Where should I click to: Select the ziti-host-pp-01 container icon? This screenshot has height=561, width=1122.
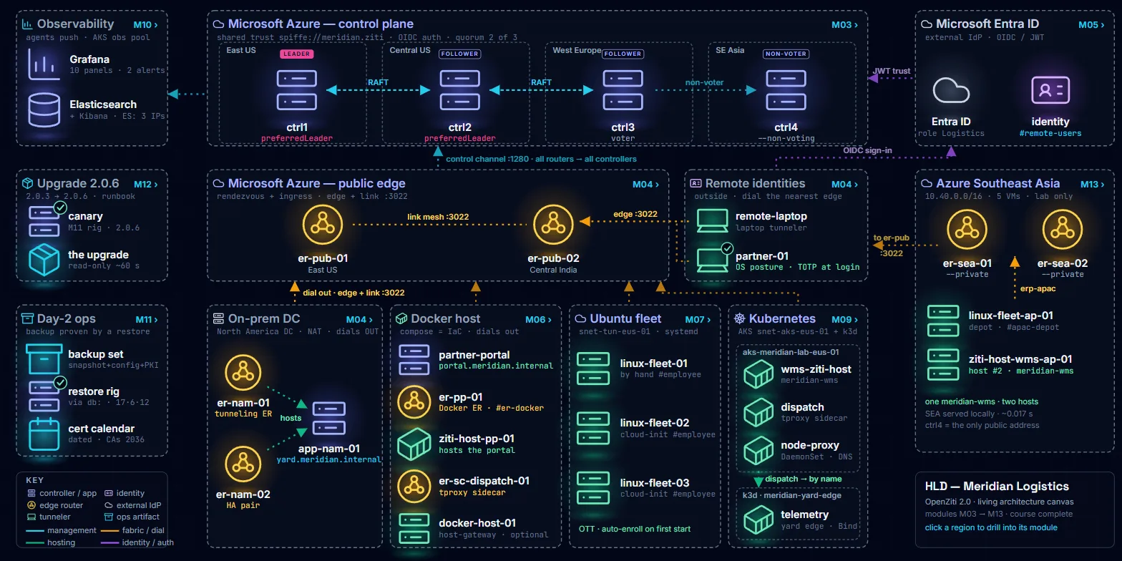tap(414, 444)
